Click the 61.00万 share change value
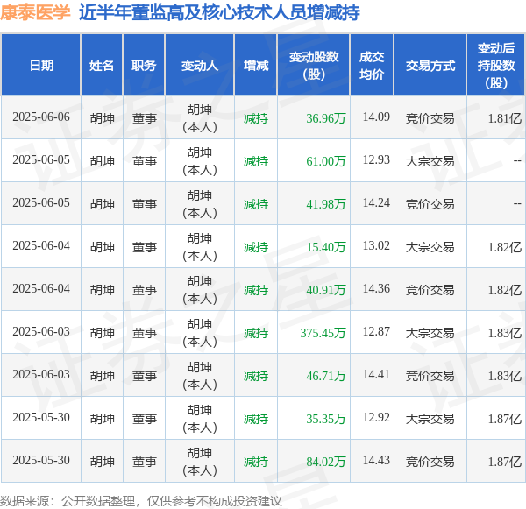526x509 pixels. (x=326, y=161)
